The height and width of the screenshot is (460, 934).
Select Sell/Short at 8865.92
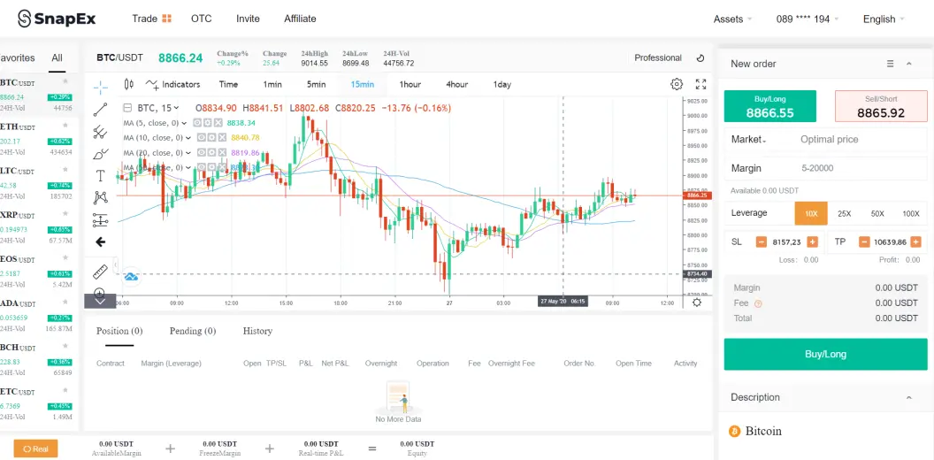coord(881,107)
